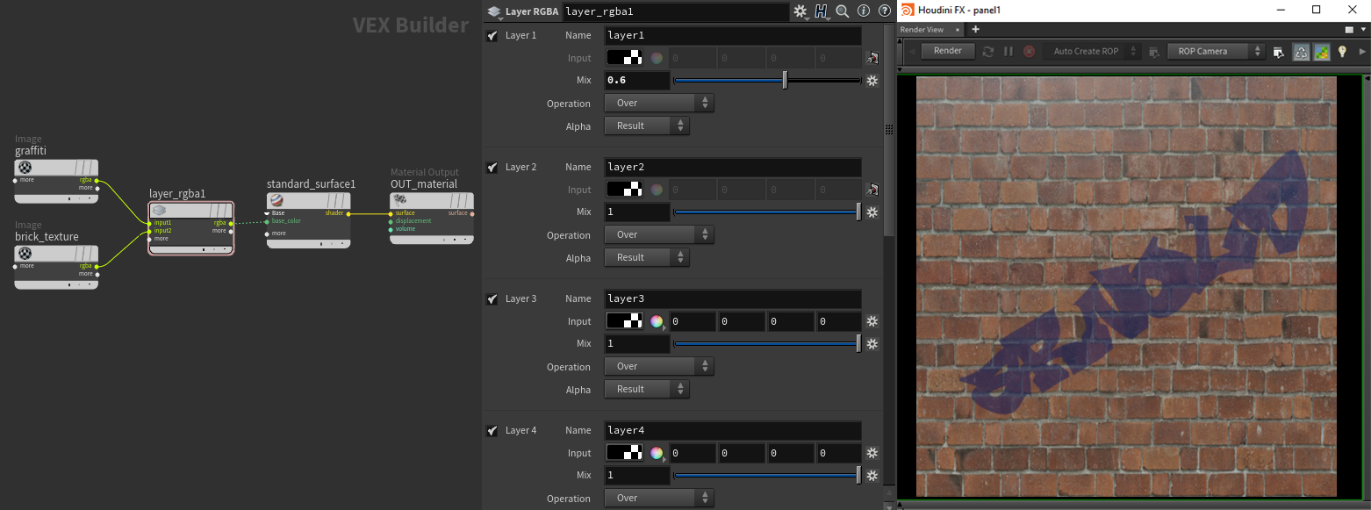Adjust the Layer 2 Mix slider
Screen dimensions: 1371x510
(x=767, y=212)
